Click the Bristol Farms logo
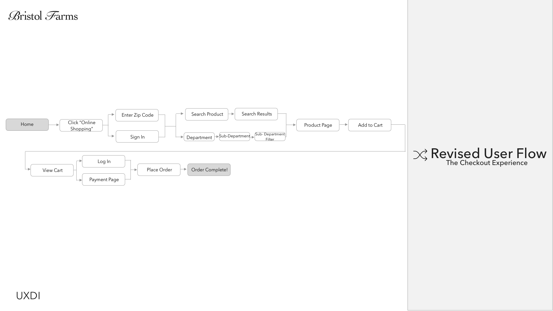 (43, 16)
